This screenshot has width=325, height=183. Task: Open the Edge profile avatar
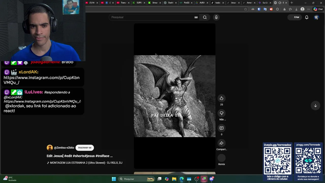click(x=302, y=9)
